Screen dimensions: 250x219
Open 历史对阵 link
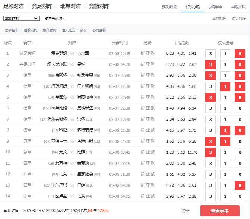point(239,18)
